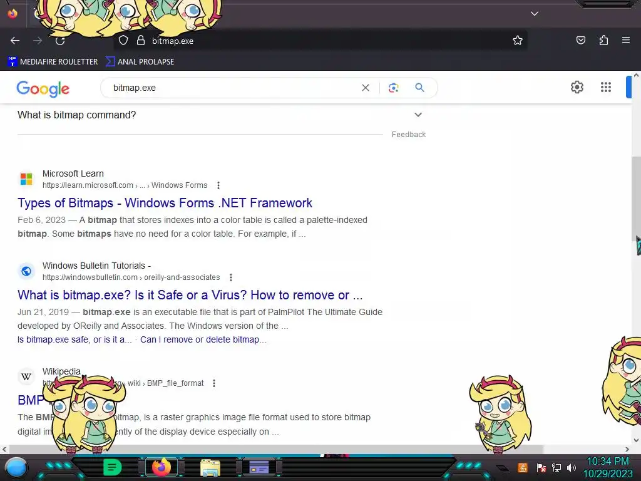Open the Action Center flag icon
The image size is (641, 481).
(x=541, y=467)
